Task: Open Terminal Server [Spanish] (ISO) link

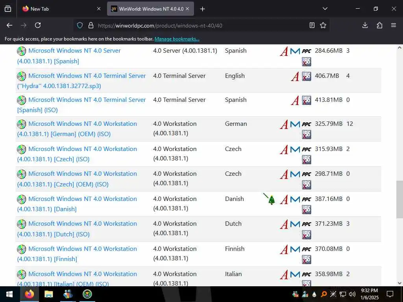Action: [81, 105]
